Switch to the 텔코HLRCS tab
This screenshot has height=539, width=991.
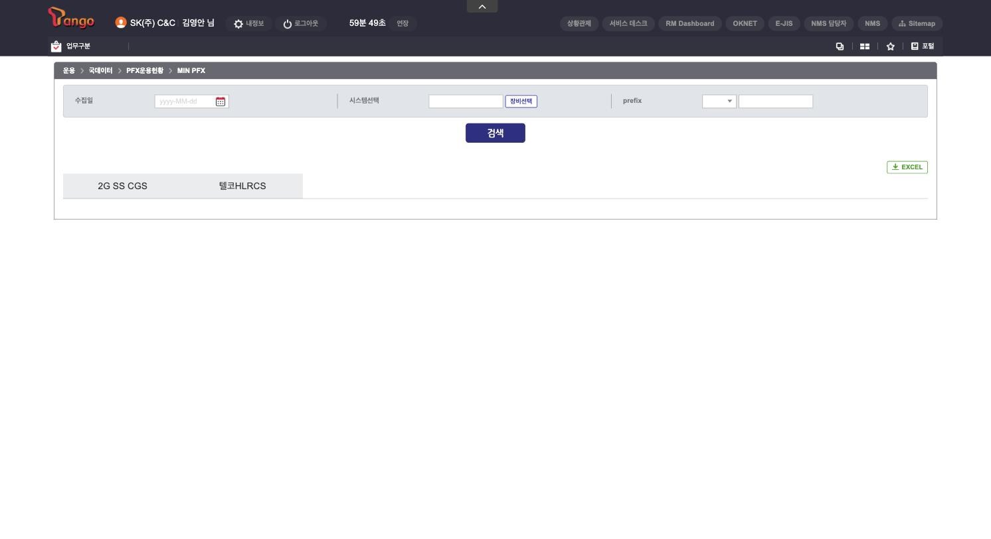tap(242, 186)
